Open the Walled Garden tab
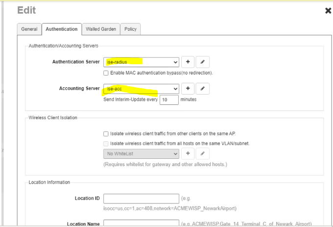The width and height of the screenshot is (333, 227). [101, 29]
